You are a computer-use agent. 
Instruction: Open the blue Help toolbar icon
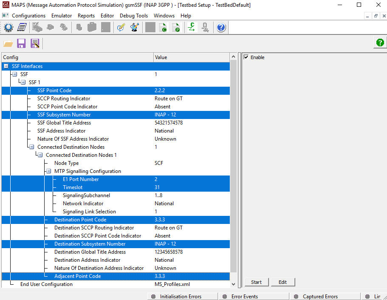coord(221,27)
